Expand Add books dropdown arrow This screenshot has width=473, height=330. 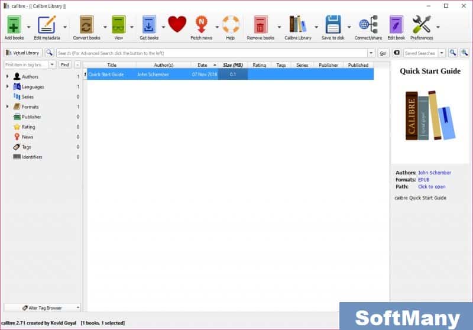(x=28, y=27)
